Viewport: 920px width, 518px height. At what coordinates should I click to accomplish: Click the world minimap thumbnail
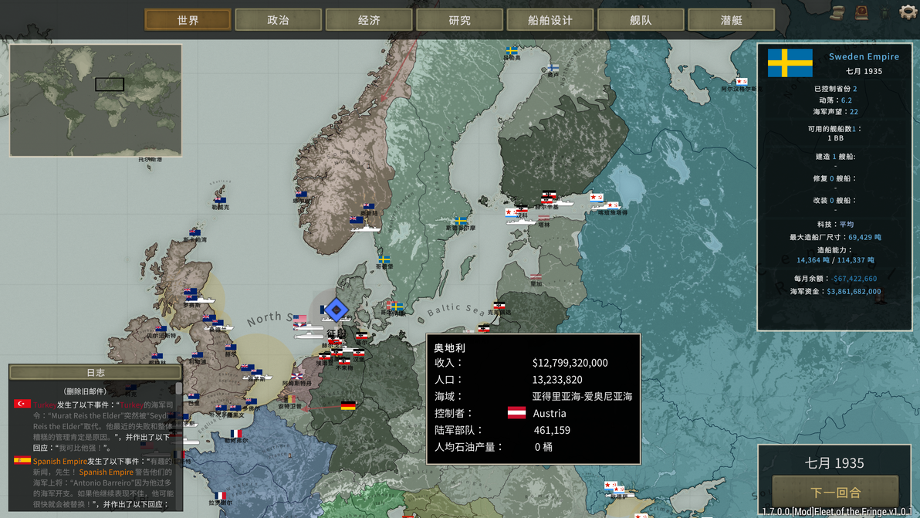[96, 100]
